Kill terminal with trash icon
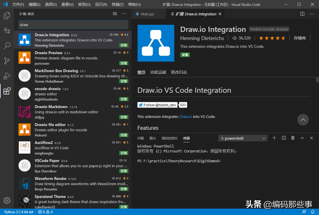This screenshot has height=215, width=319. tap(293, 138)
